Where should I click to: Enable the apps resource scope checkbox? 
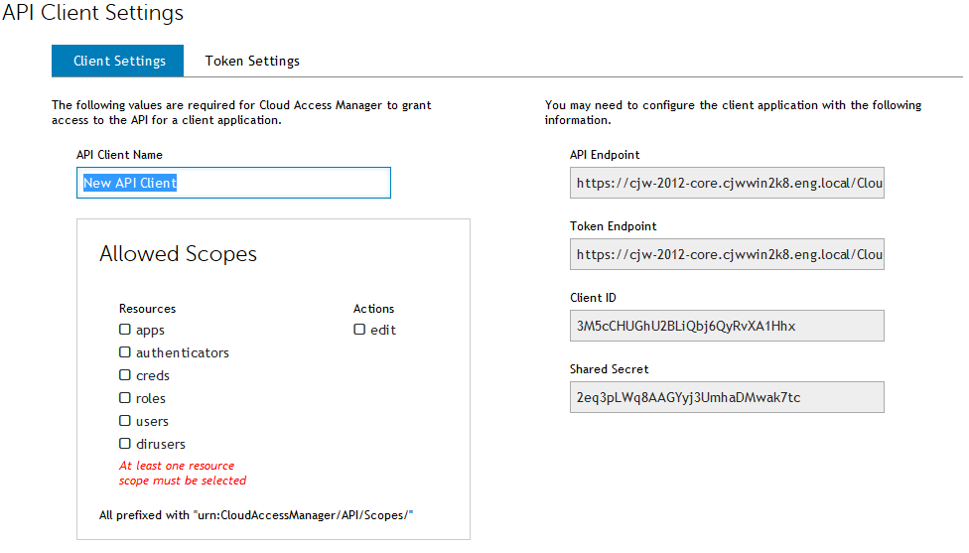[x=125, y=330]
